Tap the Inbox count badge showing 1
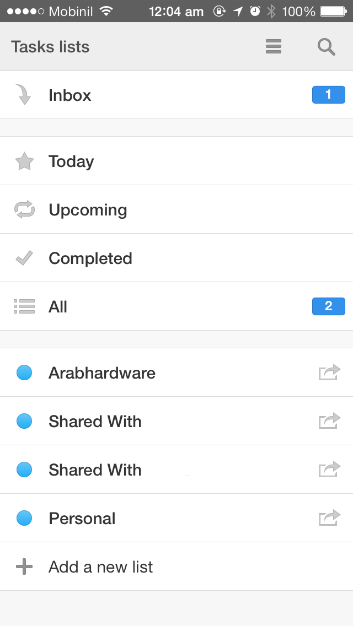 point(329,95)
